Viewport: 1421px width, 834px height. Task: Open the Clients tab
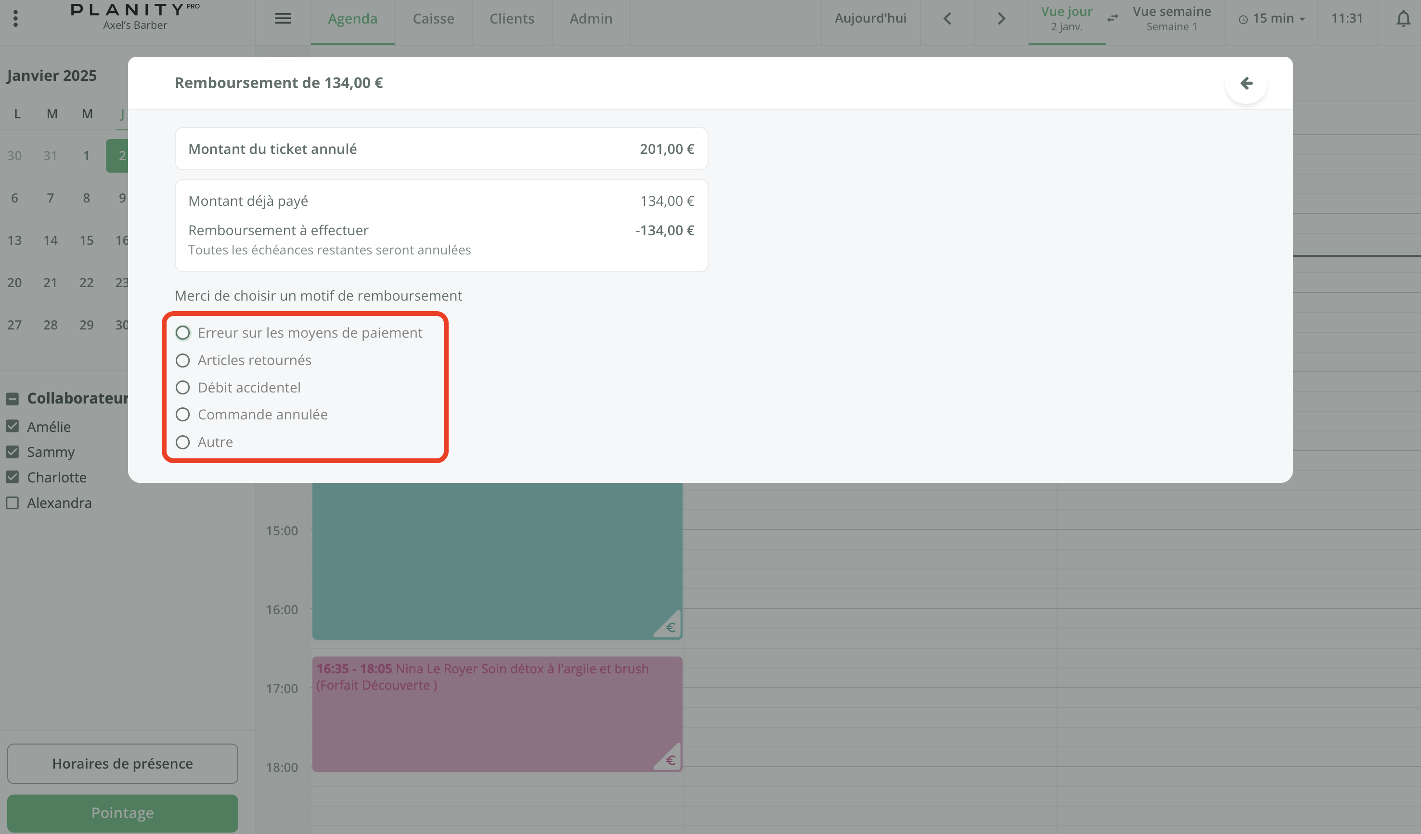click(x=511, y=19)
